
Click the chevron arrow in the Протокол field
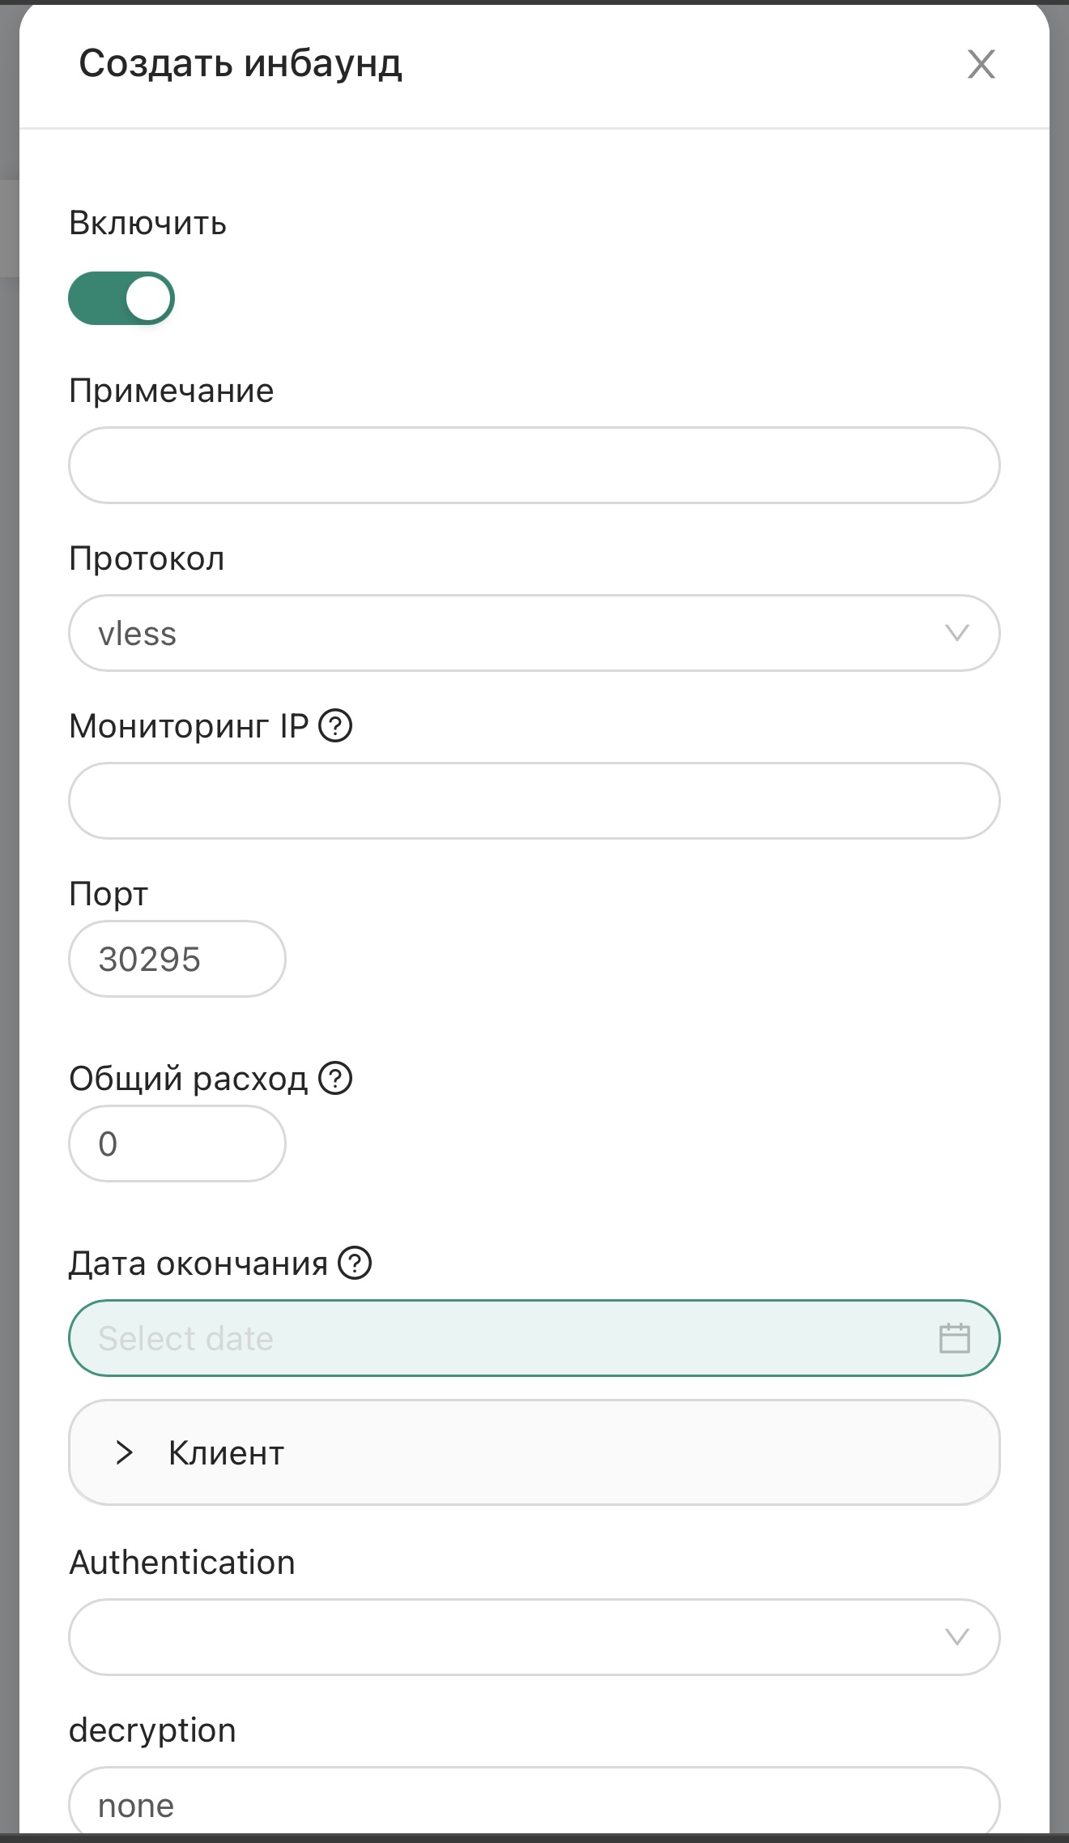[x=956, y=633]
